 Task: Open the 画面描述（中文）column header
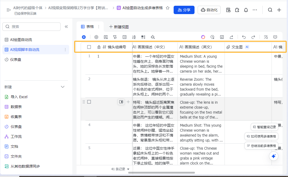155,47
